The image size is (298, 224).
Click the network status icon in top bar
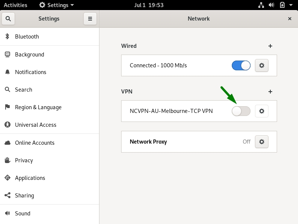pyautogui.click(x=261, y=5)
